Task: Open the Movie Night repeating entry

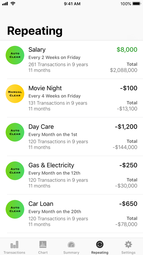Action: click(71, 98)
